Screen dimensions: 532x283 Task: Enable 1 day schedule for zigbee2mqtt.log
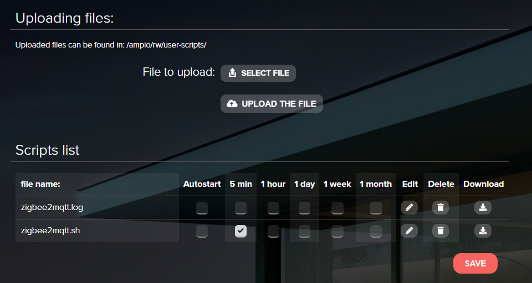click(x=304, y=208)
